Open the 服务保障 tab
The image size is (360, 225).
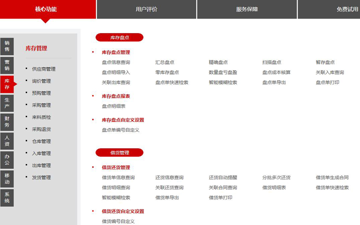point(247,10)
